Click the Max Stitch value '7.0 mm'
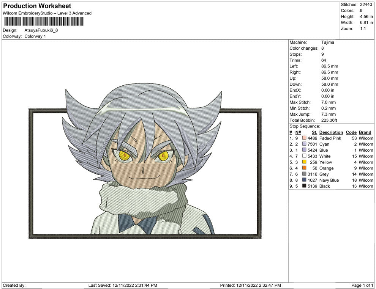The width and height of the screenshot is (376, 289). pyautogui.click(x=329, y=102)
